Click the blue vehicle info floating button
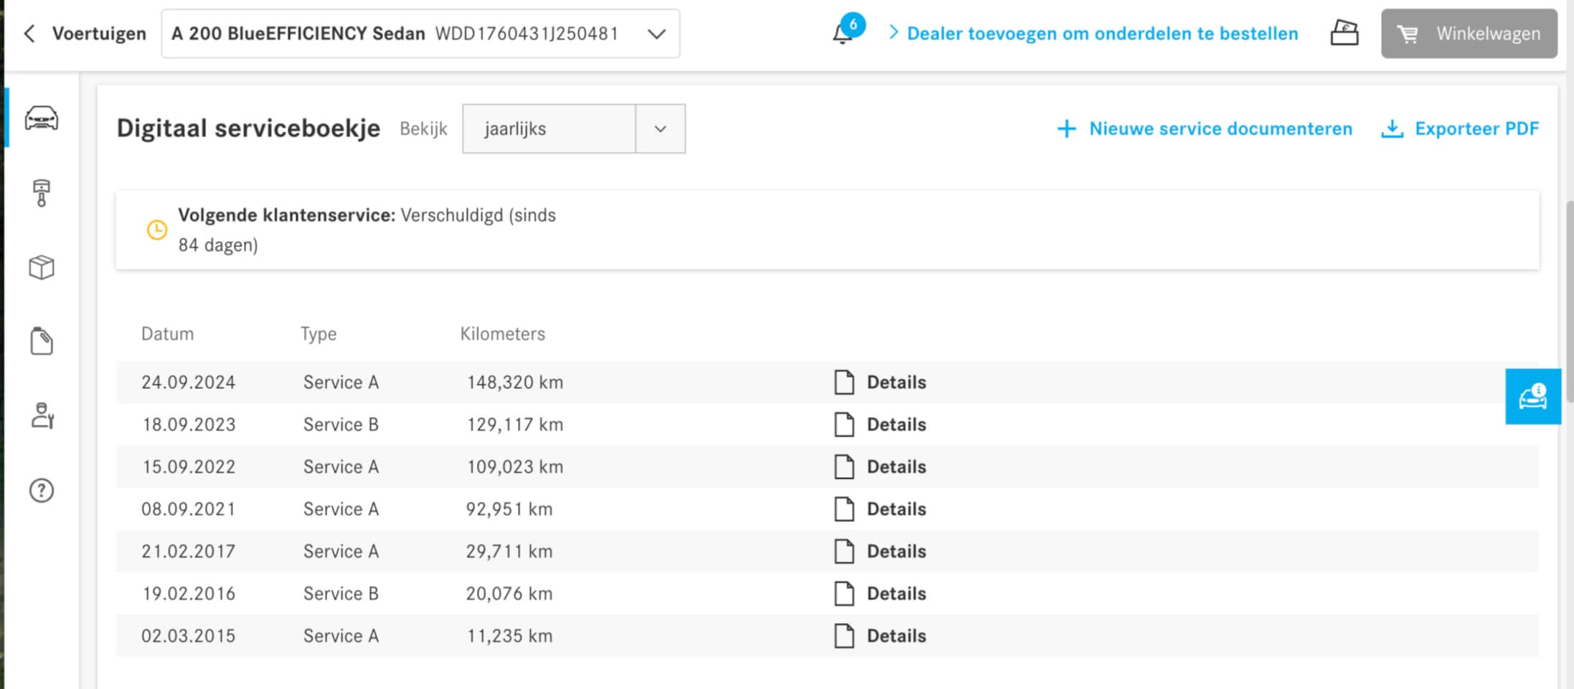This screenshot has height=689, width=1574. point(1532,397)
